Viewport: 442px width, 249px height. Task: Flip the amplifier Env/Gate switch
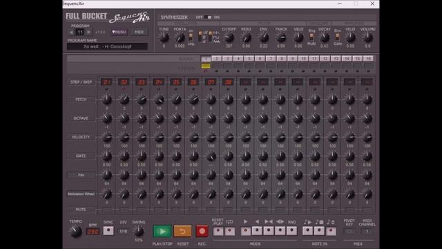[x=338, y=37]
